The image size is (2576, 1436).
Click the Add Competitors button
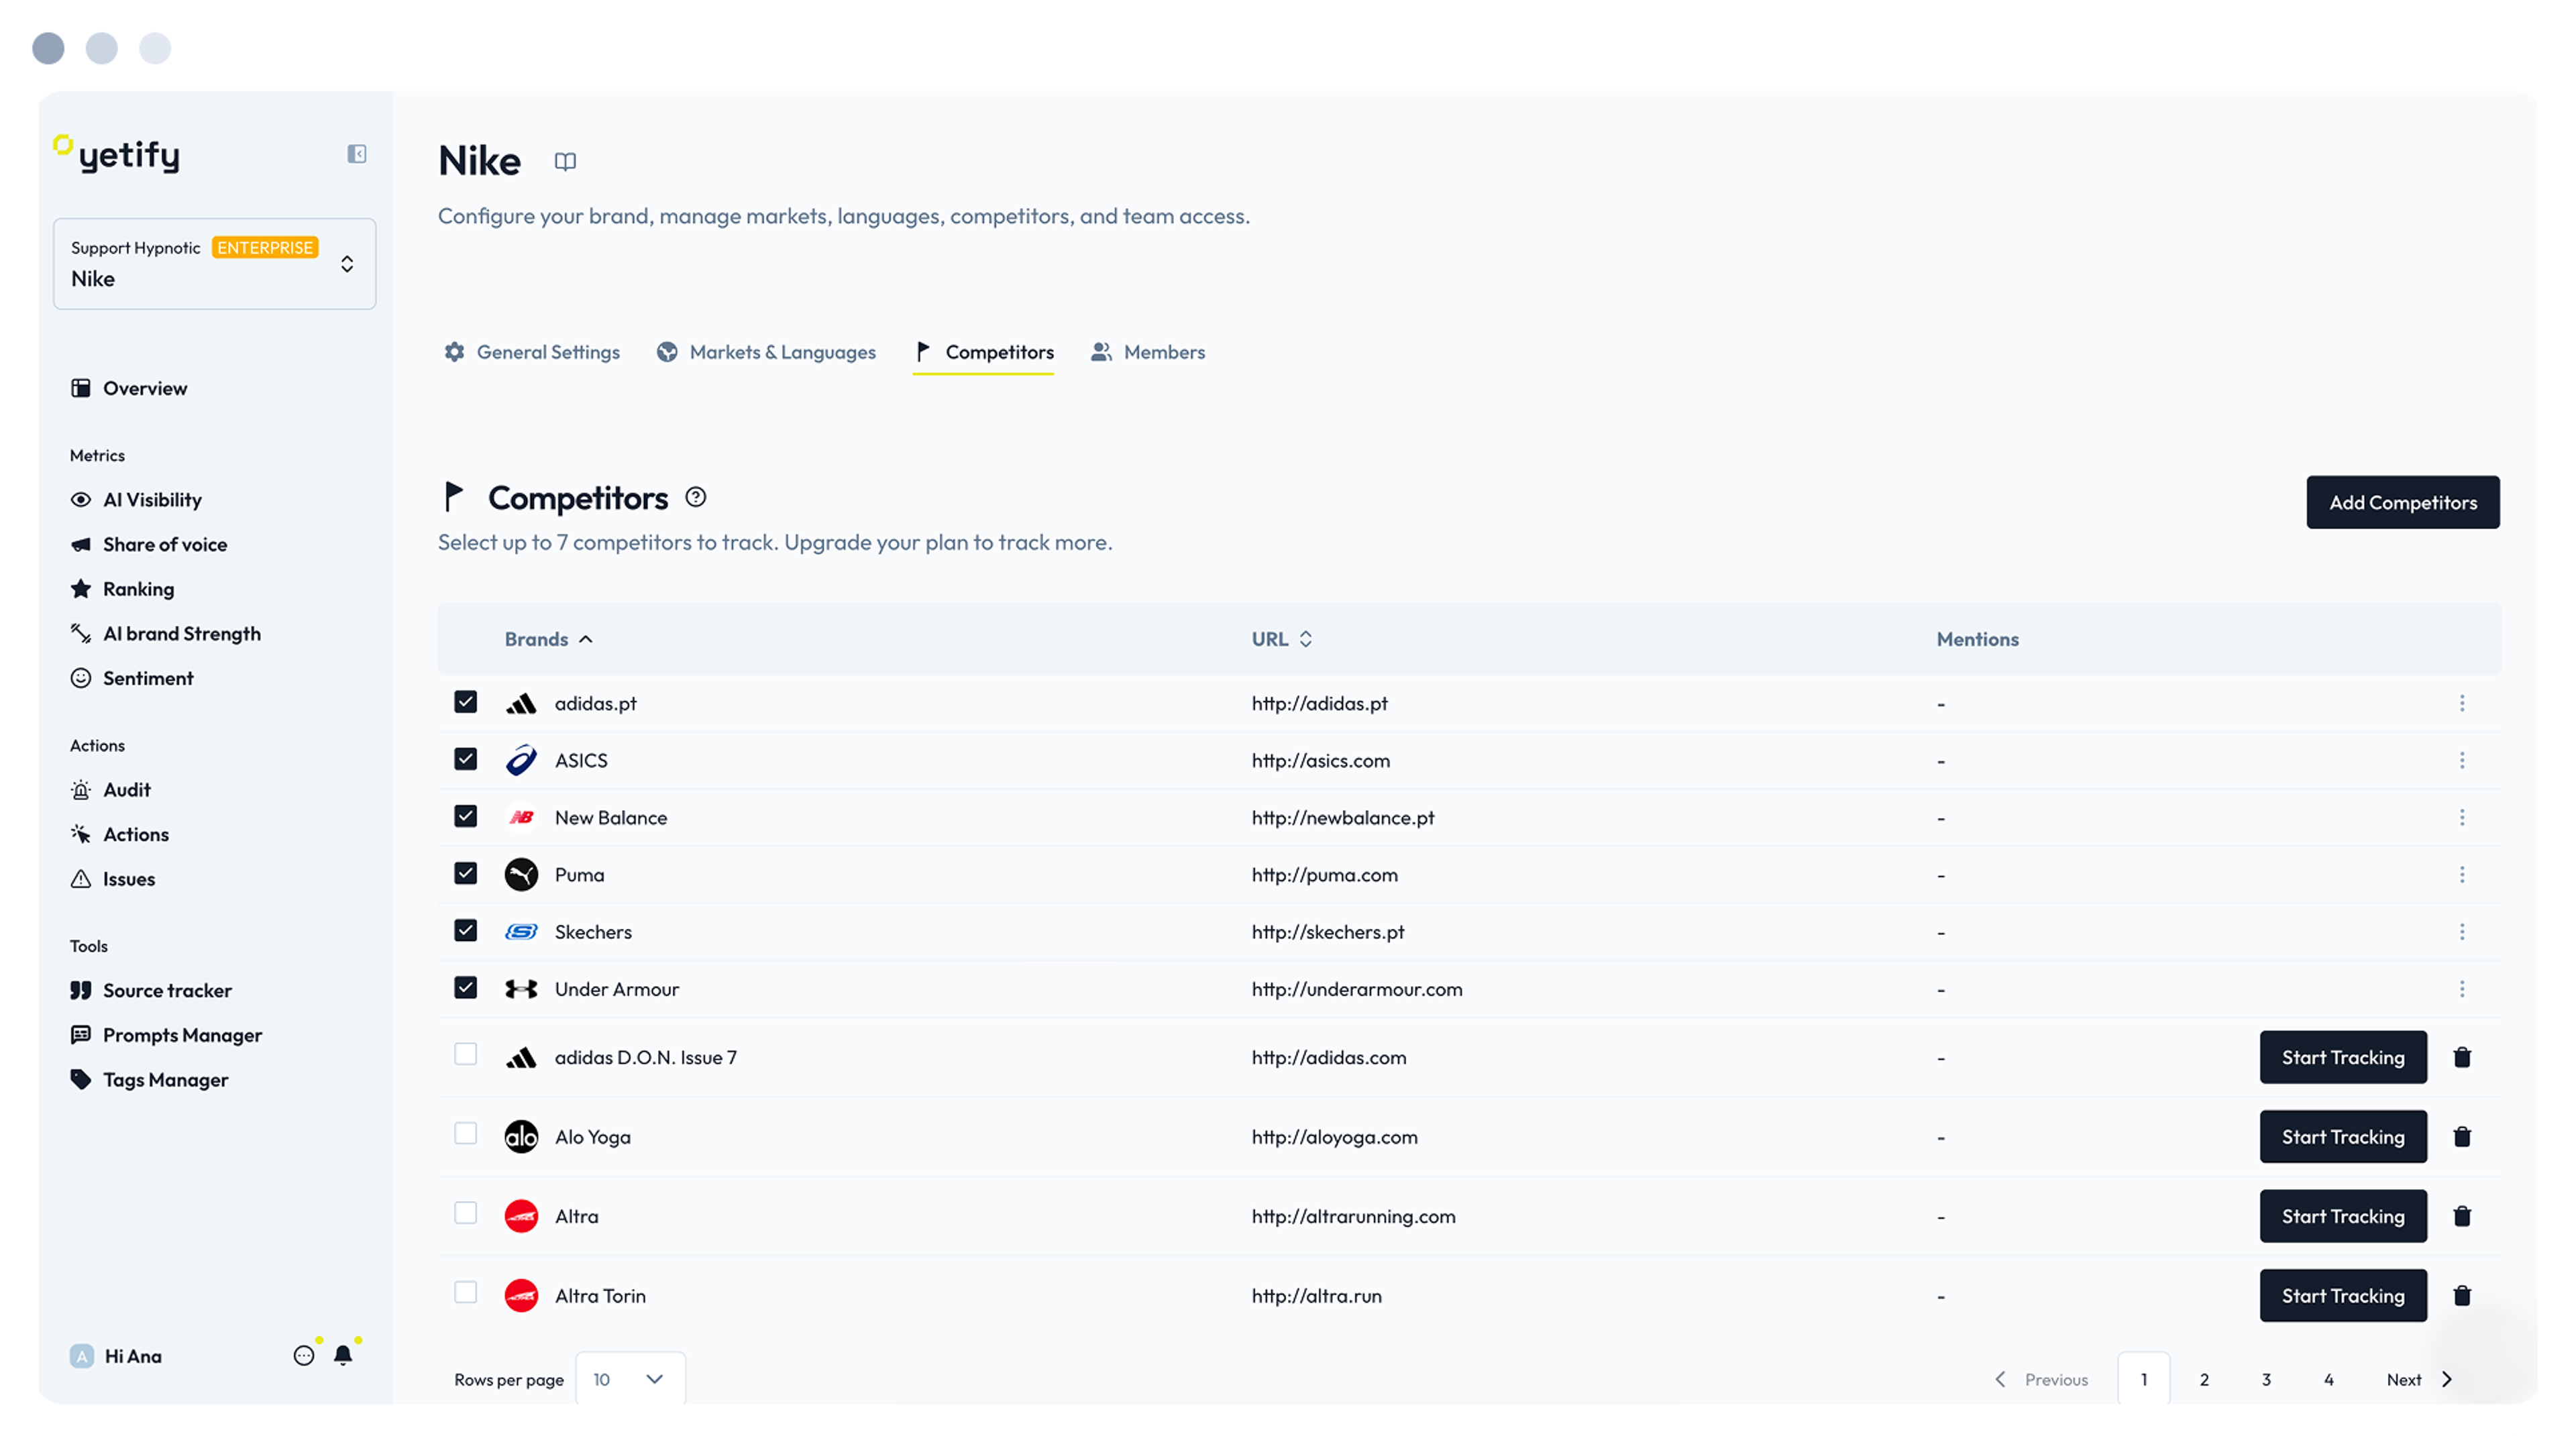(2402, 502)
